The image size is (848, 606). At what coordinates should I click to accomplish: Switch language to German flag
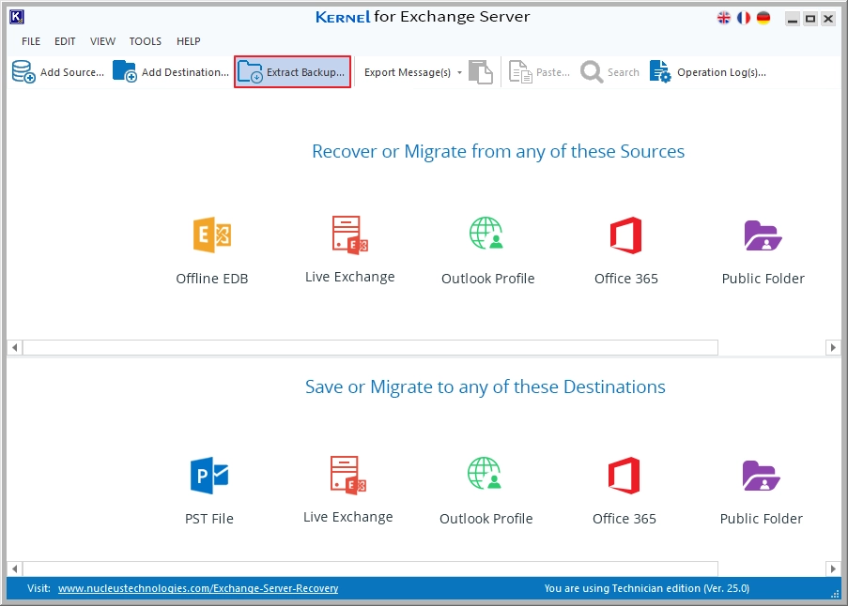[x=763, y=18]
